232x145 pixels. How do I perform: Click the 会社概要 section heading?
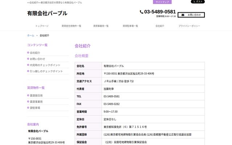[82, 56]
